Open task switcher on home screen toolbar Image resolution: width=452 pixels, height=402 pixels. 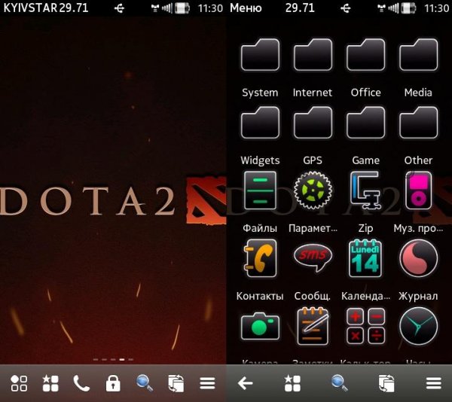[176, 383]
